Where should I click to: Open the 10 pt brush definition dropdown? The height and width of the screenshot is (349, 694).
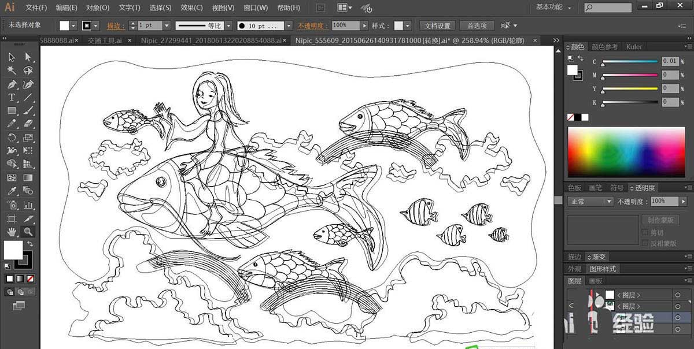click(289, 26)
